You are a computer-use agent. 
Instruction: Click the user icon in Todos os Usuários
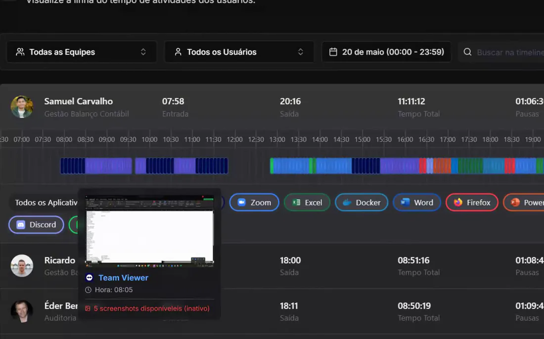coord(178,52)
